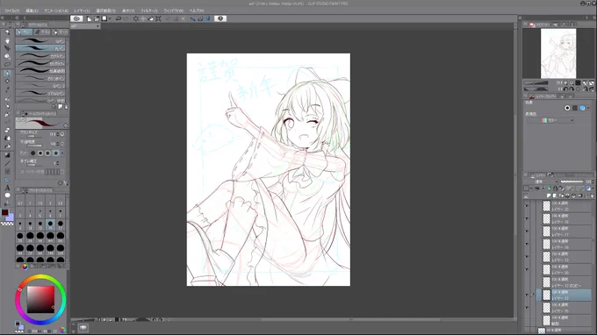Click the Lock layer icon in the Layer panel
Screen dimensions: 597x335
556,189
